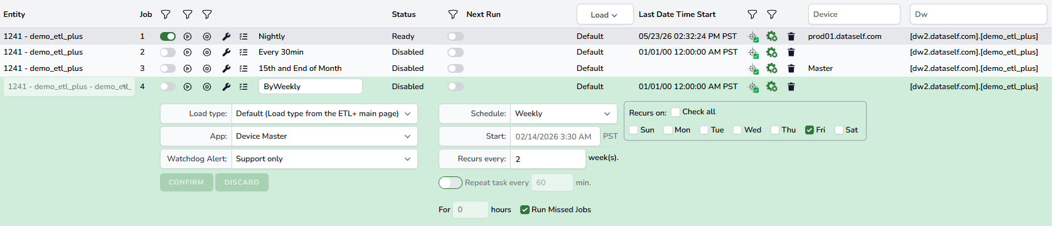
Task: Open the App dropdown showing Device Master
Action: pos(324,136)
